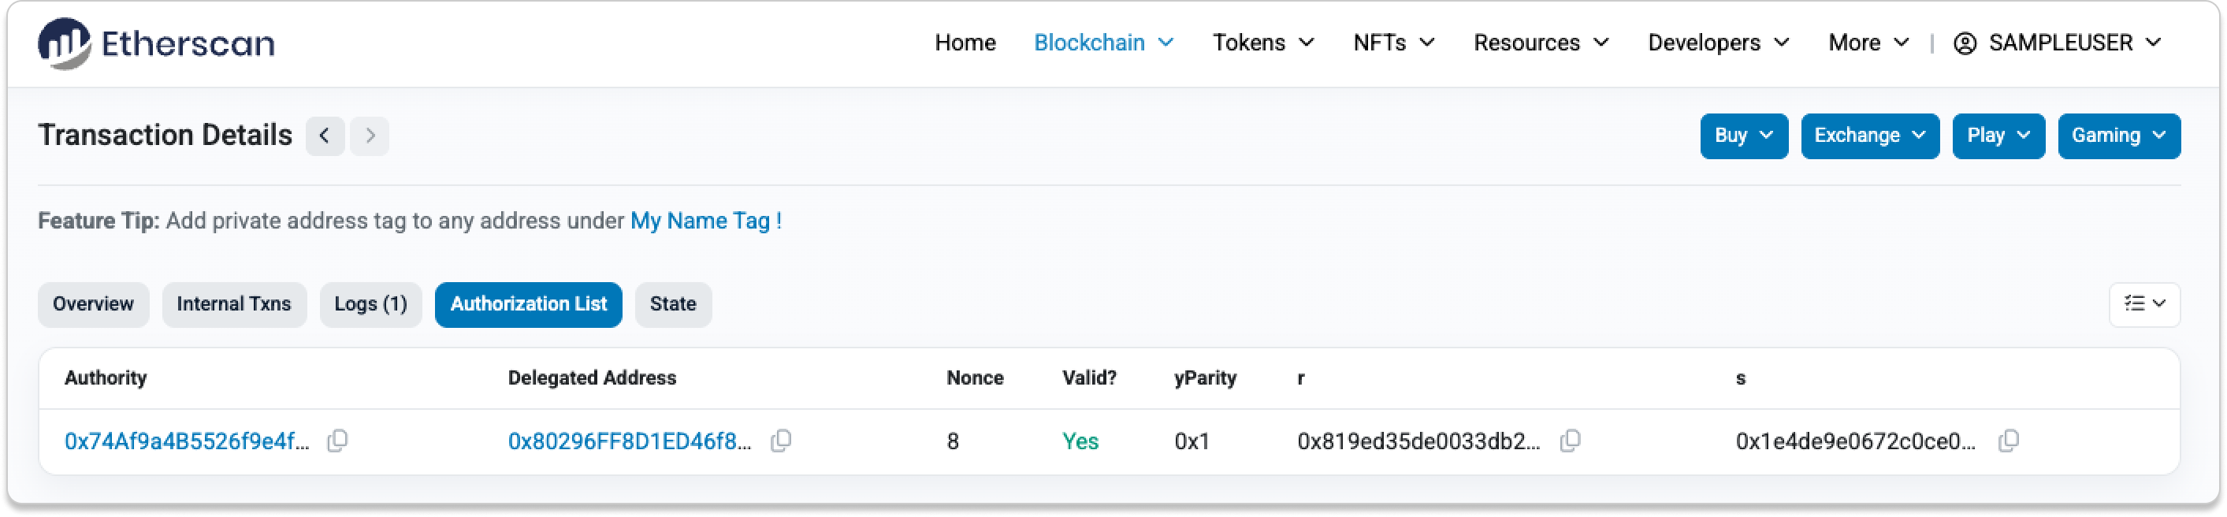Viewport: 2227px width, 517px height.
Task: Expand the Exchange dropdown
Action: 1870,136
